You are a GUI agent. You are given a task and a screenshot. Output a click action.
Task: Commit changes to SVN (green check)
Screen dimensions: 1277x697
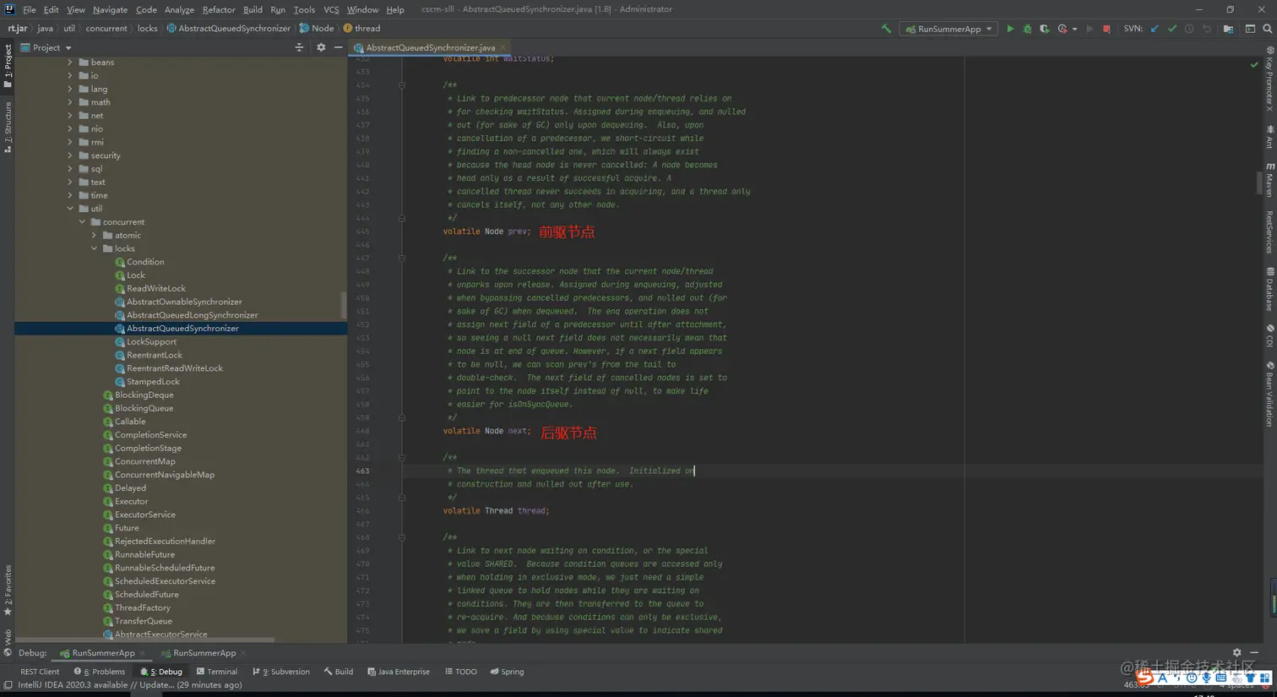coord(1172,29)
